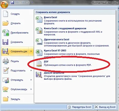Click the Книга Excel workbook icon
Screen dimensions: 119x111
39,19
